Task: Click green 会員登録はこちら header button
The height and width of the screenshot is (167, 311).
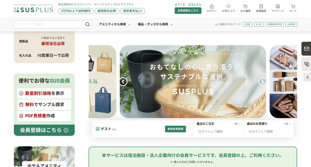Action: pyautogui.click(x=188, y=11)
